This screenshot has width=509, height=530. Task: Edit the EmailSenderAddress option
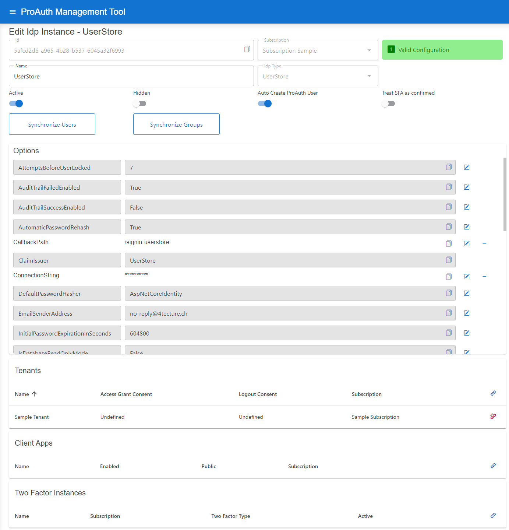pos(467,313)
